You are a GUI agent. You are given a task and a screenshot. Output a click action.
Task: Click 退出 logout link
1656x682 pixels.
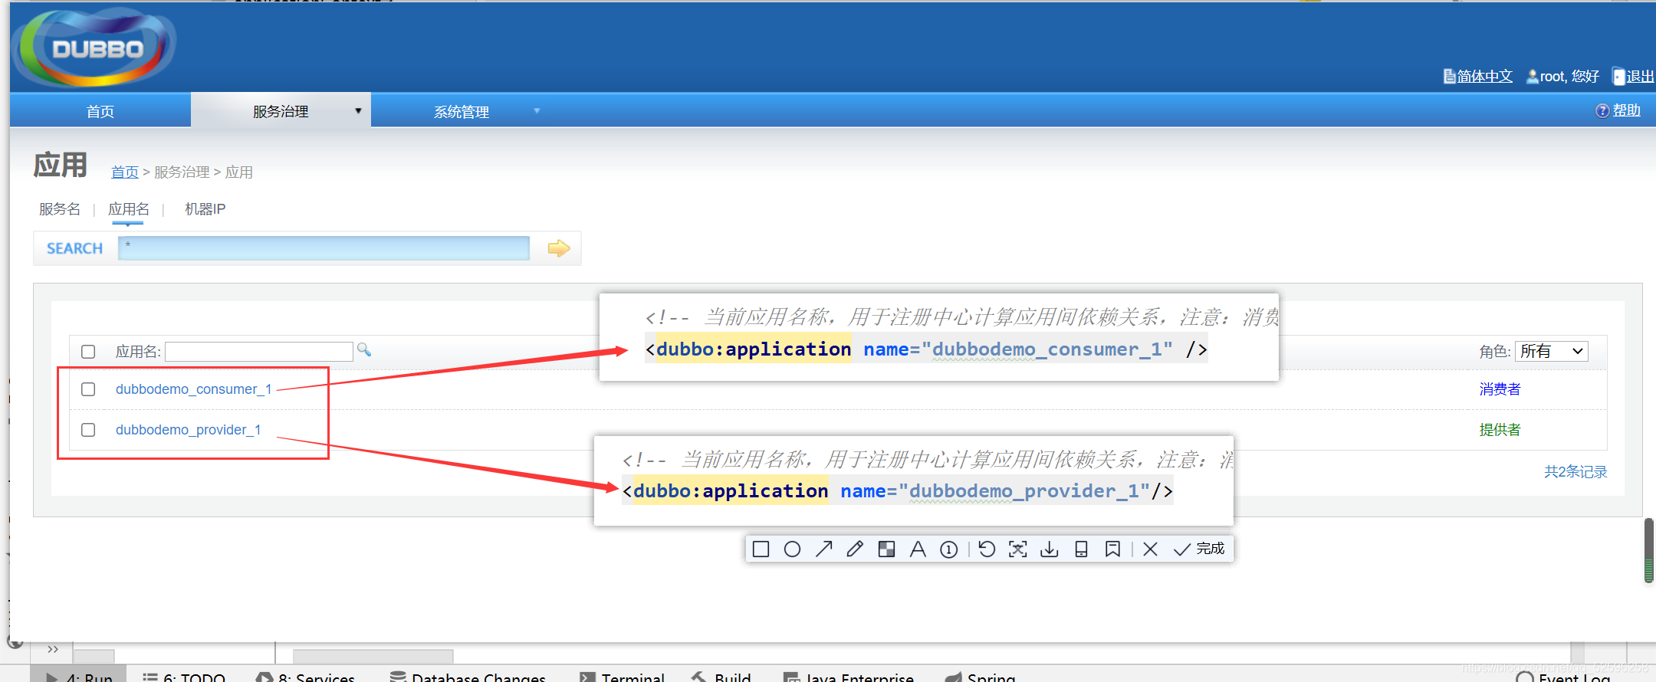pyautogui.click(x=1633, y=77)
